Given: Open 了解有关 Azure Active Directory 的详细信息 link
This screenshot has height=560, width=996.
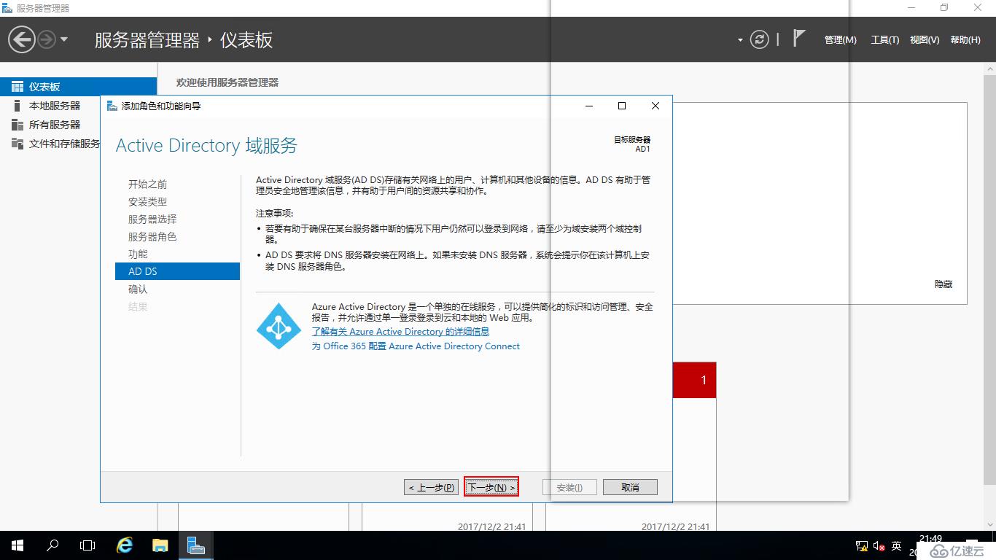Looking at the screenshot, I should pyautogui.click(x=400, y=332).
